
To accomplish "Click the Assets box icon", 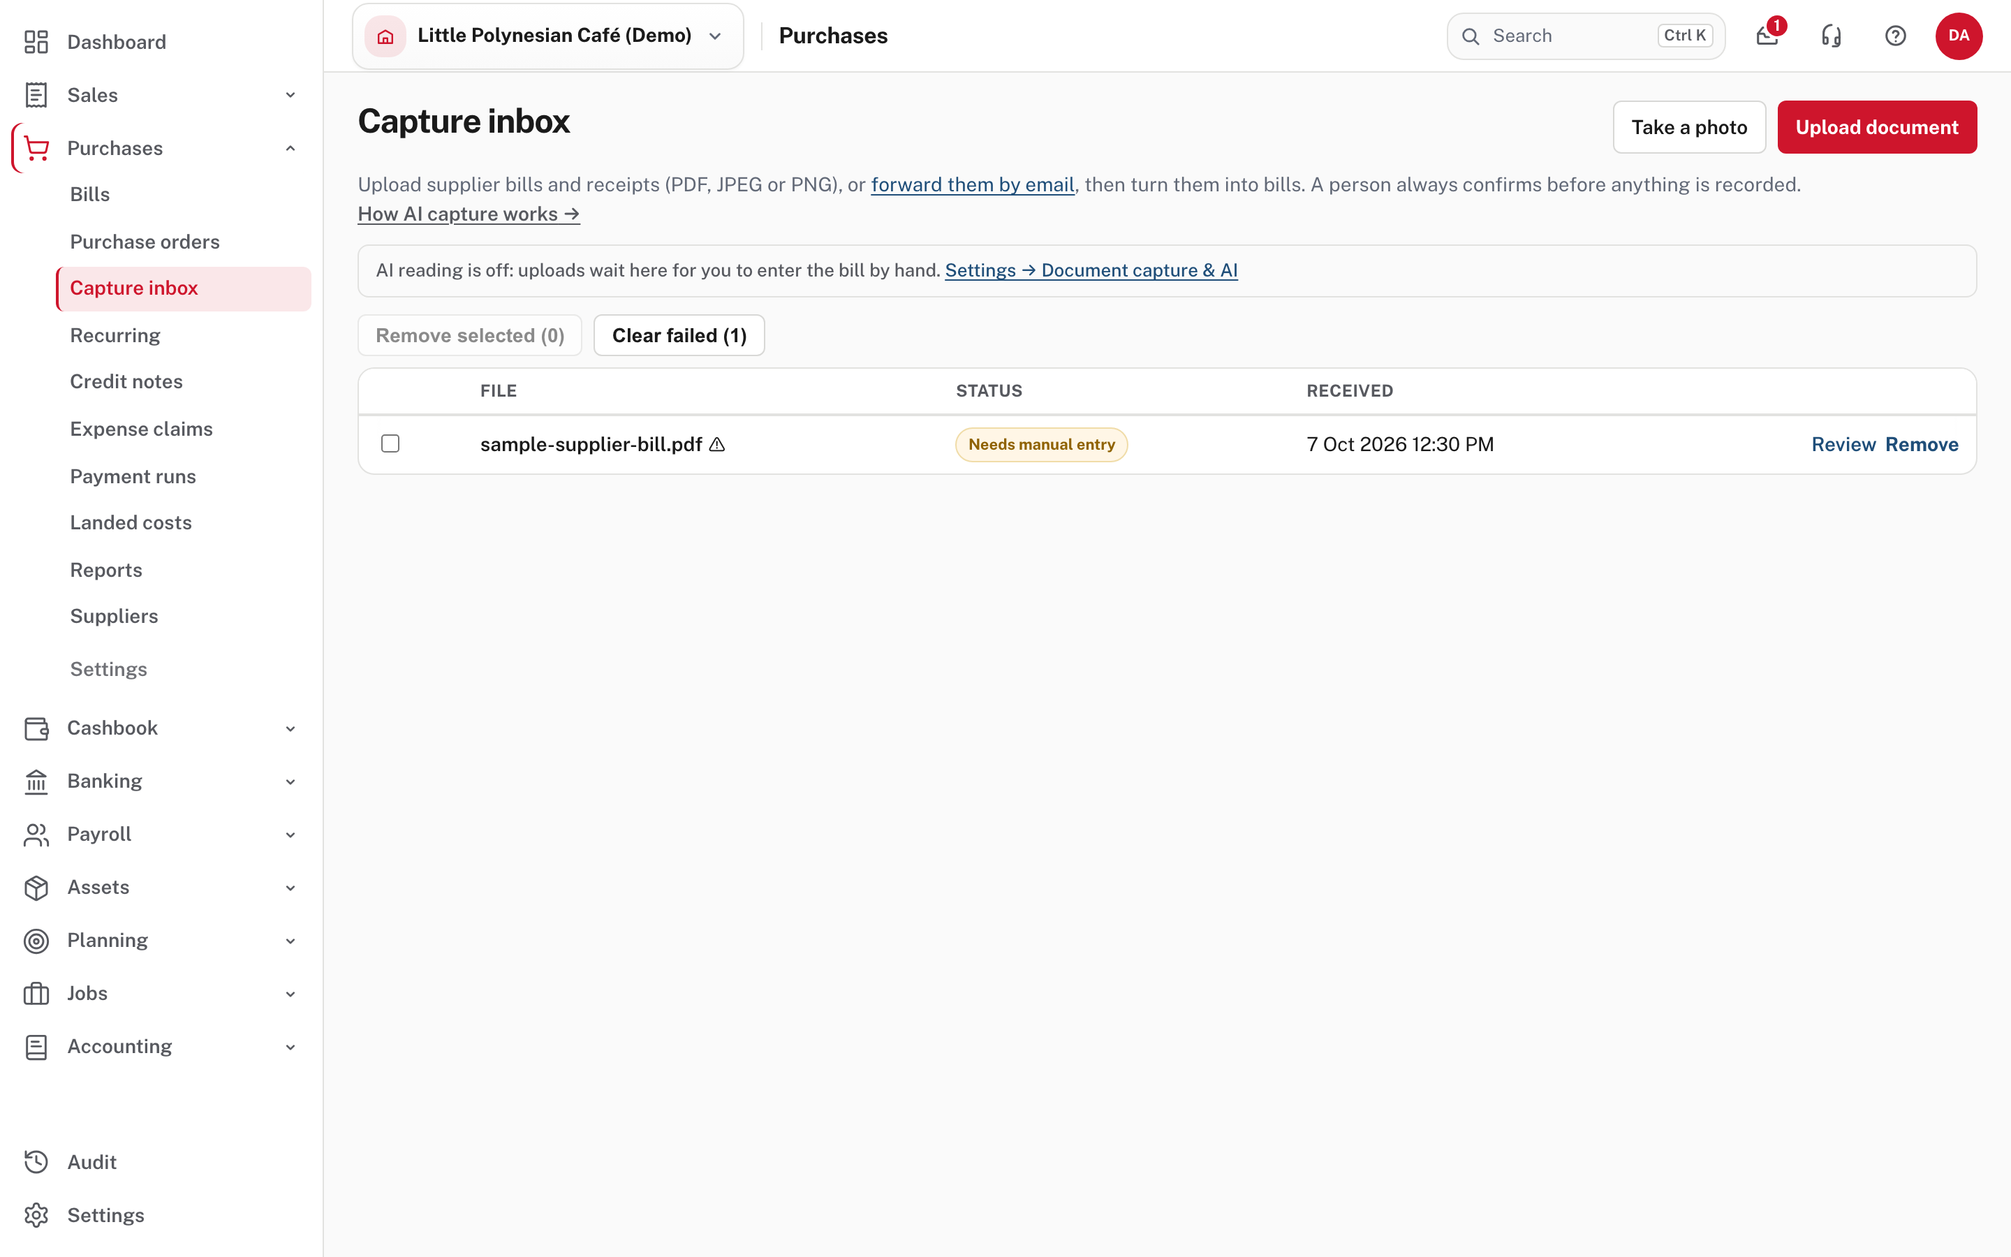I will tap(36, 888).
